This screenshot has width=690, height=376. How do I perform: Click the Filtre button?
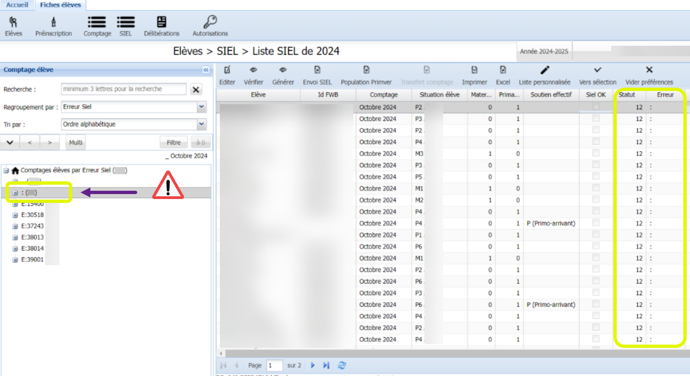click(x=174, y=143)
